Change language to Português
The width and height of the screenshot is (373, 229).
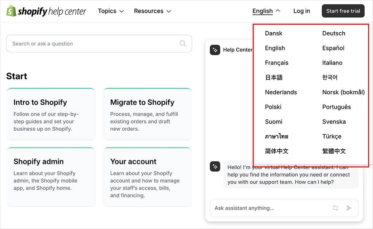[336, 107]
